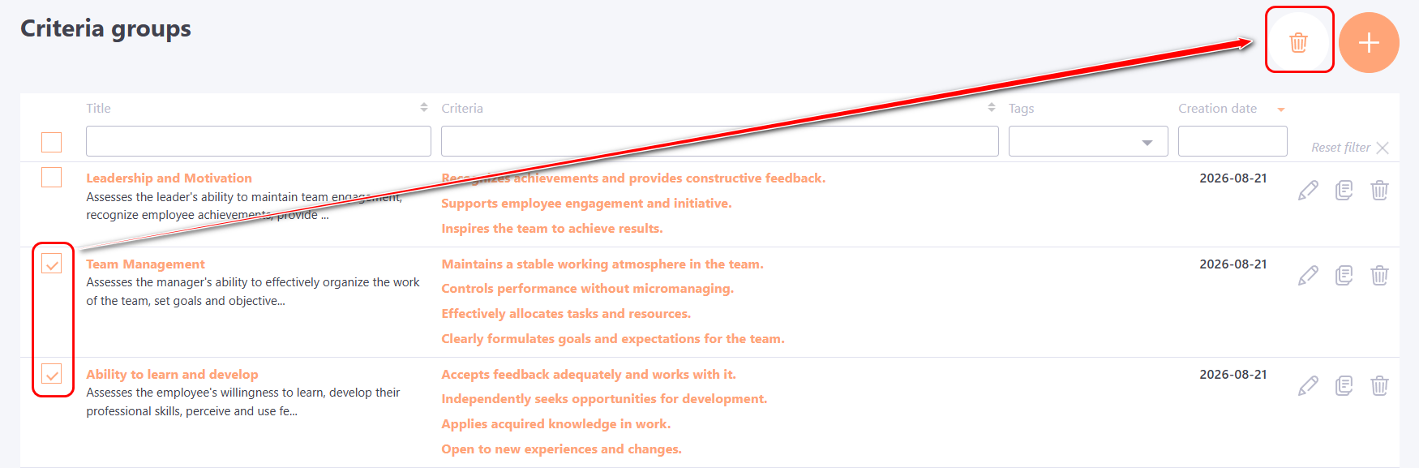
Task: Uncheck the Ability to learn and develop checkbox
Action: (51, 373)
